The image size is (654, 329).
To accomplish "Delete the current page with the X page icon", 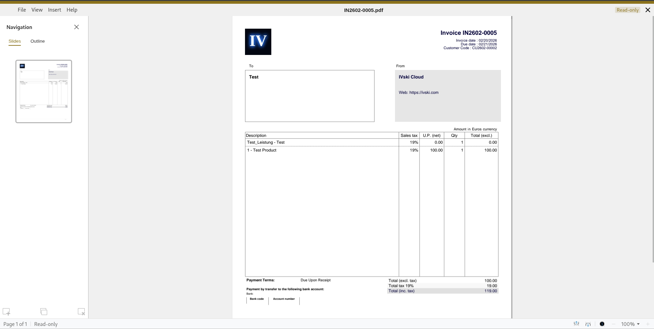I will coord(81,312).
